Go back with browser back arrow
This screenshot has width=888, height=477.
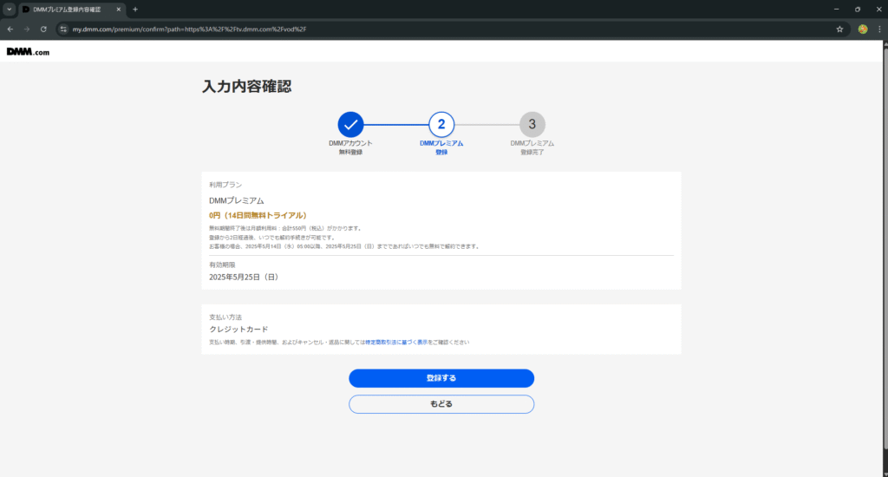10,29
